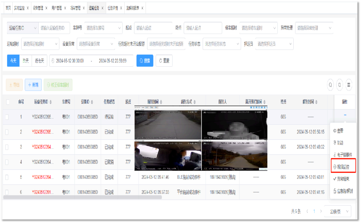Click the round refresh icon above the table
Viewport: 361px width, 223px height.
coord(340,85)
